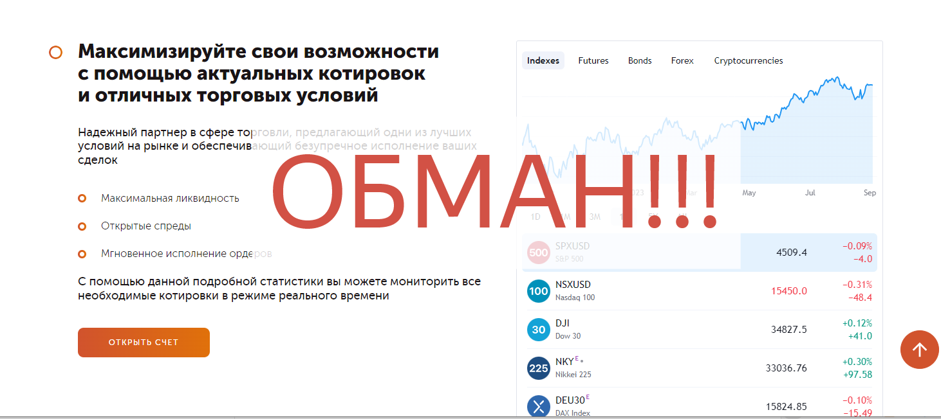Viewport: 941px width, 419px height.
Task: Click the +0.30% change value
Action: [857, 362]
